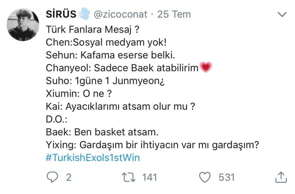Click the 531 likes count
This screenshot has width=295, height=194.
pyautogui.click(x=226, y=177)
